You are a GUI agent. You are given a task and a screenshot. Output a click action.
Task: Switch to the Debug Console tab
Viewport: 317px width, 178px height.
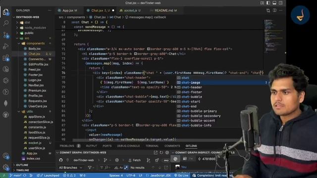coord(128,146)
